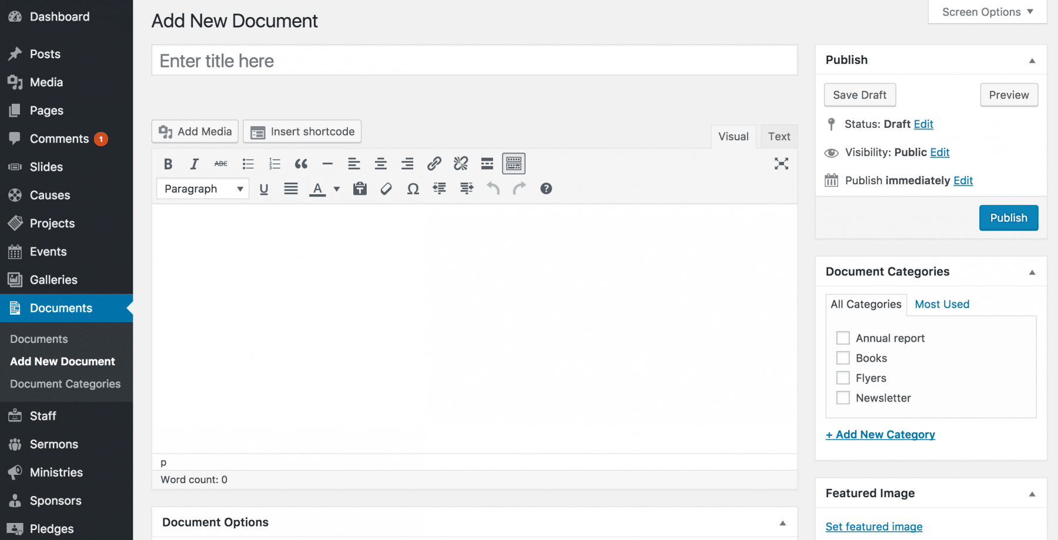
Task: Switch to the Text editor tab
Action: tap(779, 137)
